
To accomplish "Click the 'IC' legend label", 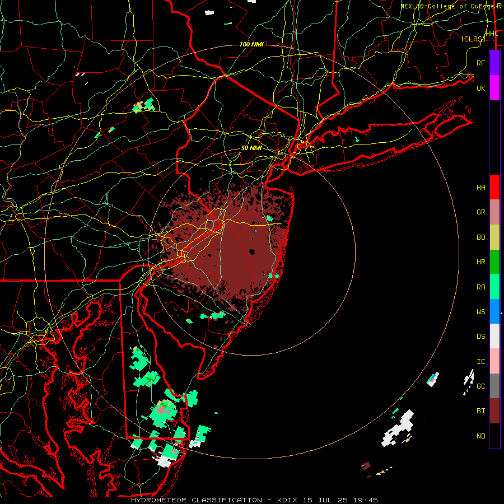I will coord(481,362).
